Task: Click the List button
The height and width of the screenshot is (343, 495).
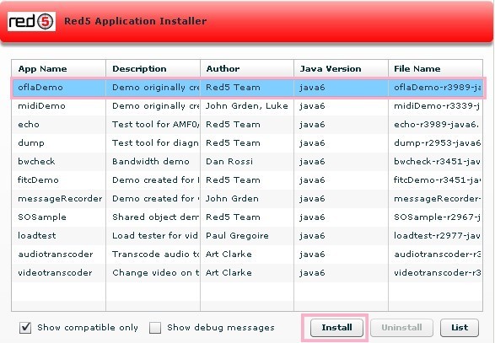Action: pyautogui.click(x=460, y=328)
